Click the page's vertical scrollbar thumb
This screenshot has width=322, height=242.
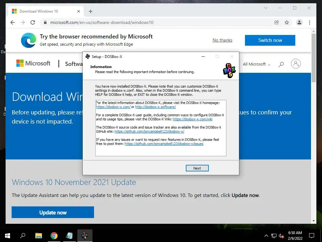pos(314,58)
